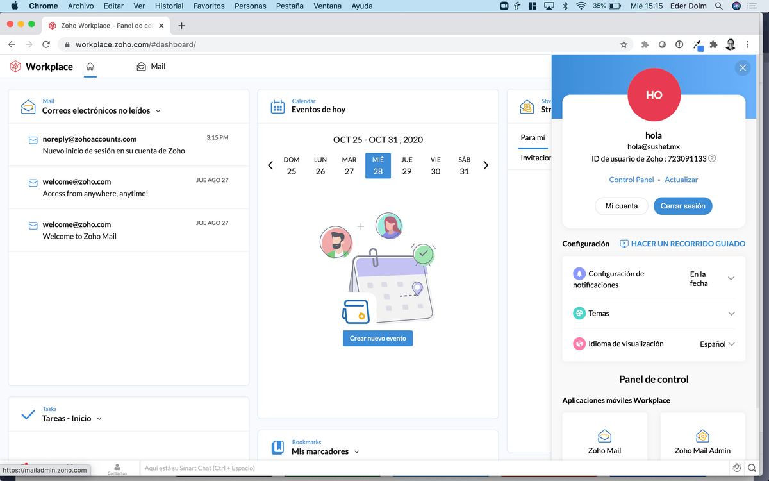This screenshot has width=769, height=481.
Task: Open the Archivo menu
Action: pos(81,6)
